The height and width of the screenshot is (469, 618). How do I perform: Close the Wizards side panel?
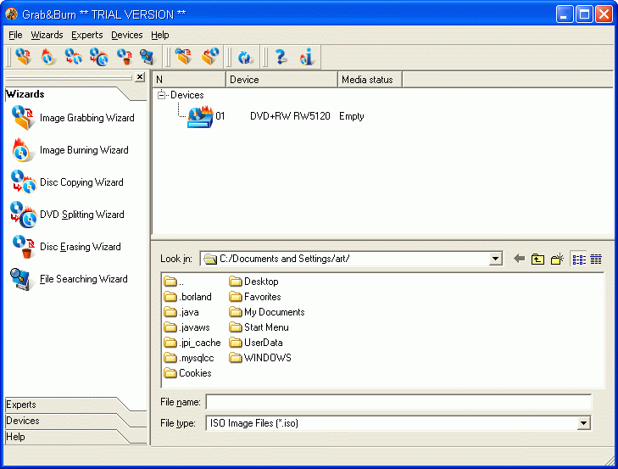(x=140, y=77)
